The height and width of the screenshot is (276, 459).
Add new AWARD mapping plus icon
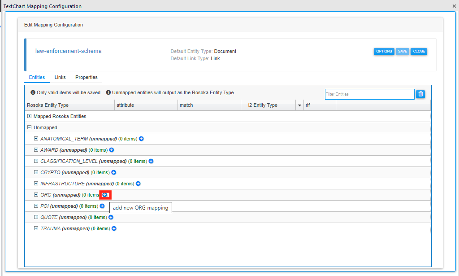click(112, 150)
